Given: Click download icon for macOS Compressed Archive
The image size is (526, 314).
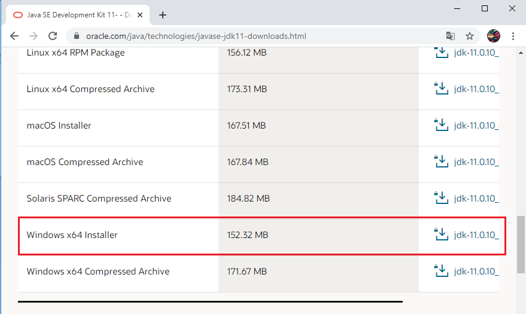Looking at the screenshot, I should (x=441, y=161).
